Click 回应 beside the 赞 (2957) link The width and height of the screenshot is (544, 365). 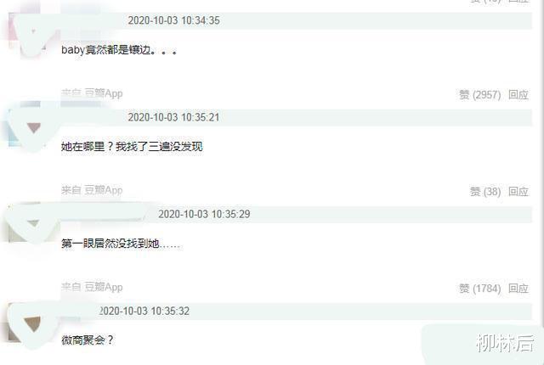(518, 94)
